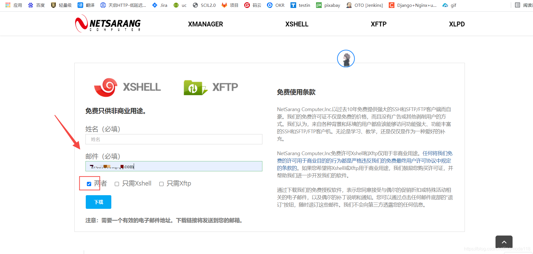Open the pixabay bookmark icon

coord(319,5)
